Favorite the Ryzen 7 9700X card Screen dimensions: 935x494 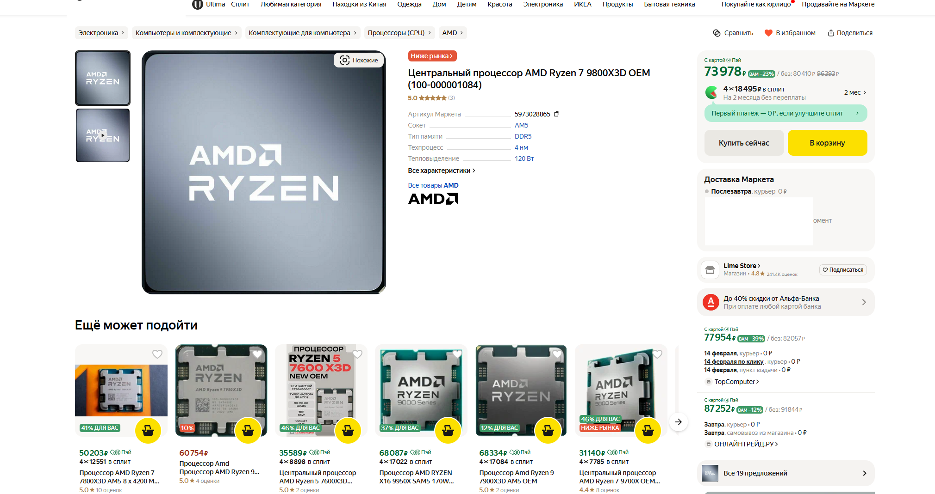coord(657,354)
